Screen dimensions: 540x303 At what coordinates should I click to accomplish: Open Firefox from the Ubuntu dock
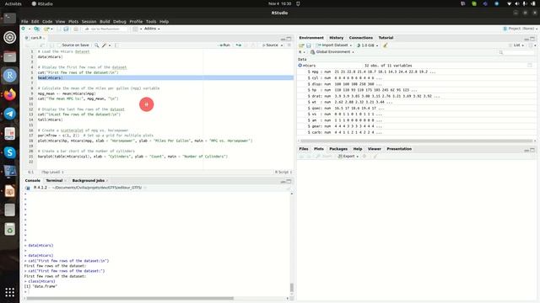point(9,94)
